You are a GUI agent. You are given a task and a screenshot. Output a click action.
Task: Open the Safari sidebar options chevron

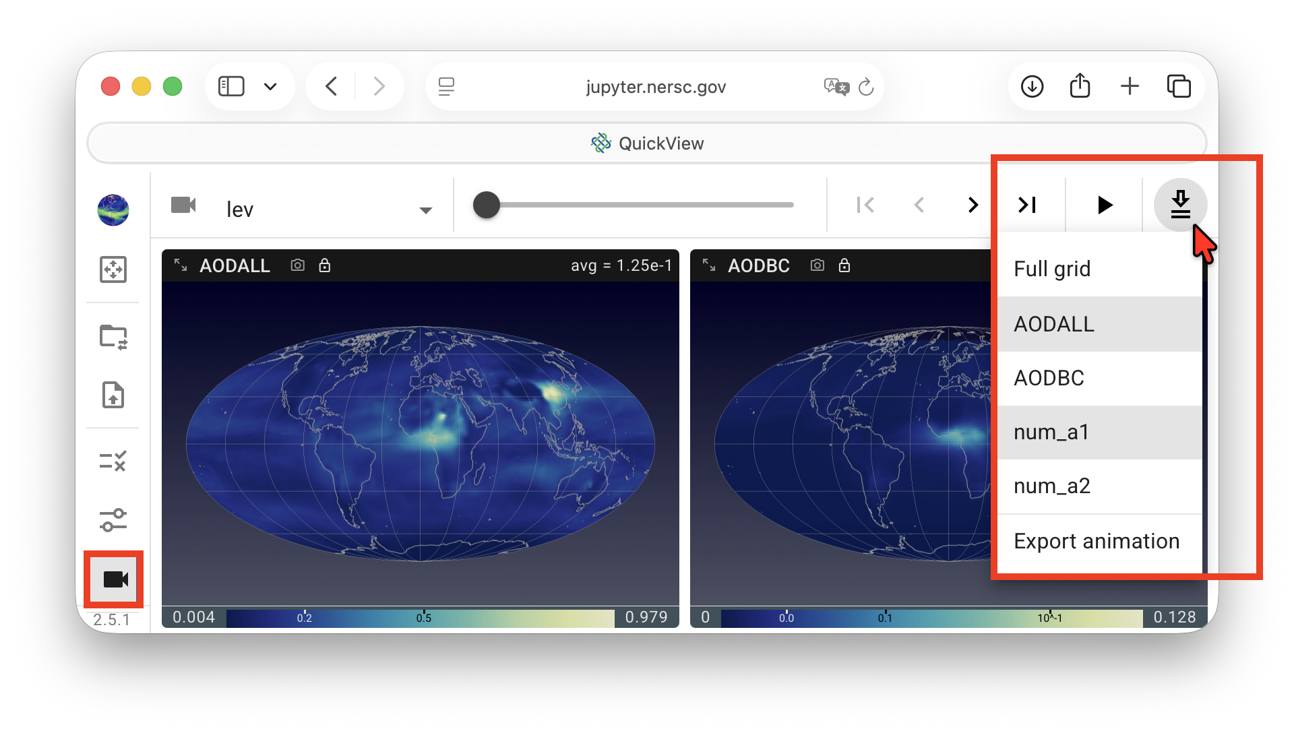pyautogui.click(x=270, y=87)
